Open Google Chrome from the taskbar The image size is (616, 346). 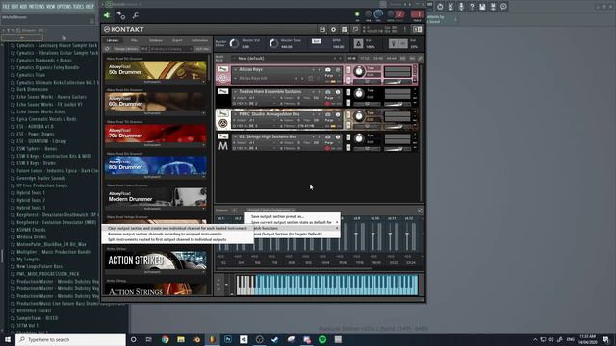coord(165,339)
